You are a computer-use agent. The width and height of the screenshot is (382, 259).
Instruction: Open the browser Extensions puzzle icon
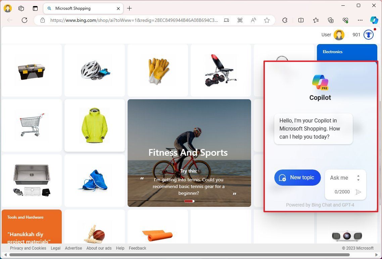tap(285, 20)
